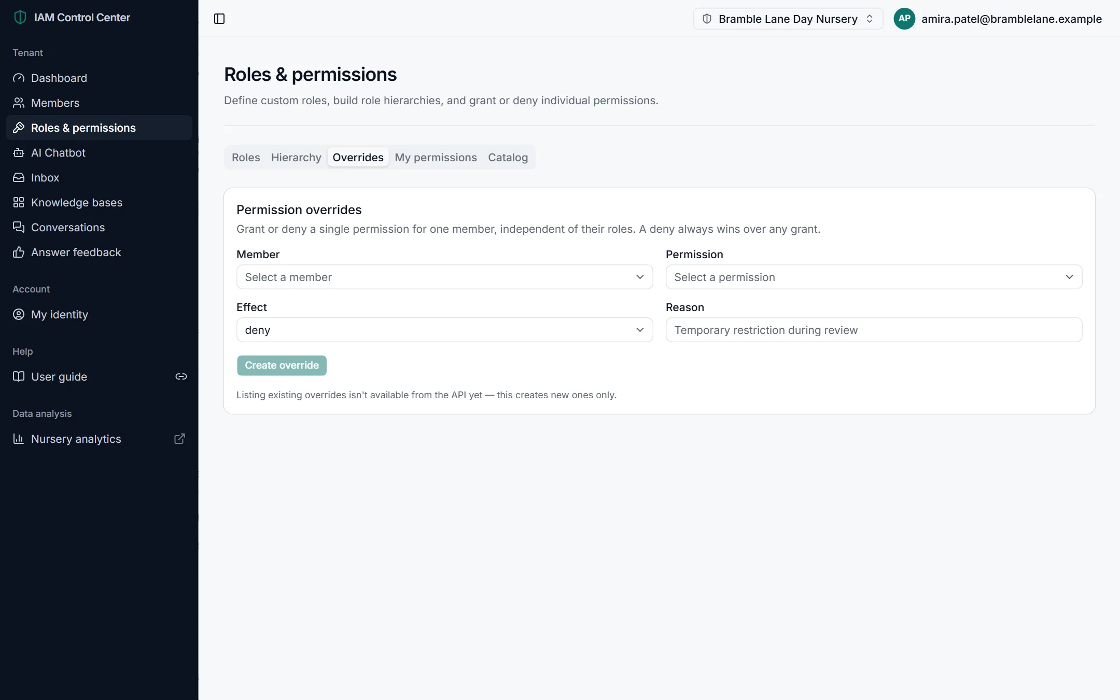
Task: Click the Roles & permissions key icon
Action: [19, 128]
